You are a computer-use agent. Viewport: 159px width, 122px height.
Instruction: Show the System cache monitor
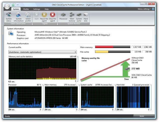[x=79, y=17]
